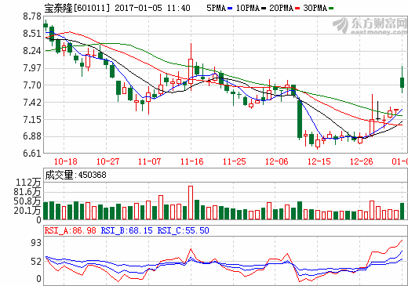Click the 7.70 price axis label

point(32,85)
